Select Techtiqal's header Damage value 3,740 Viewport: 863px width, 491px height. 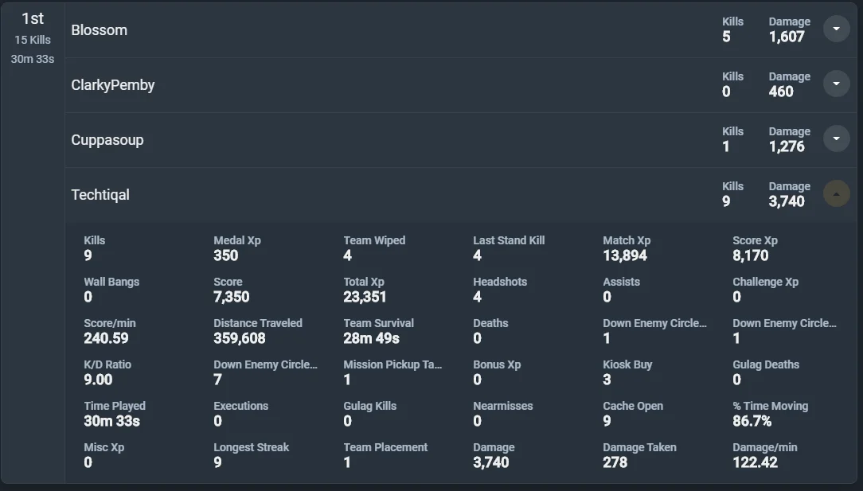click(787, 201)
